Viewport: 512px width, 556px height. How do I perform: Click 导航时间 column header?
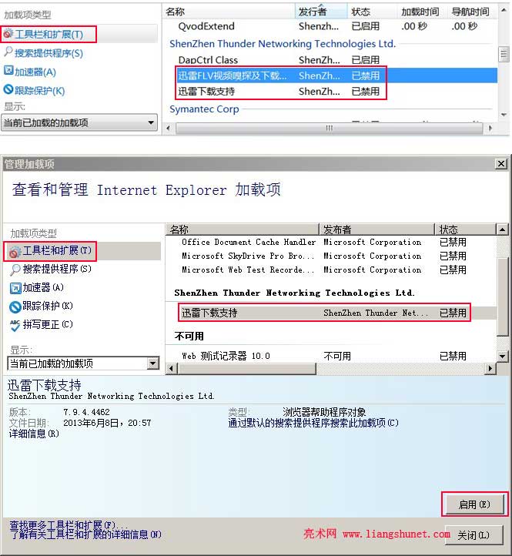470,12
